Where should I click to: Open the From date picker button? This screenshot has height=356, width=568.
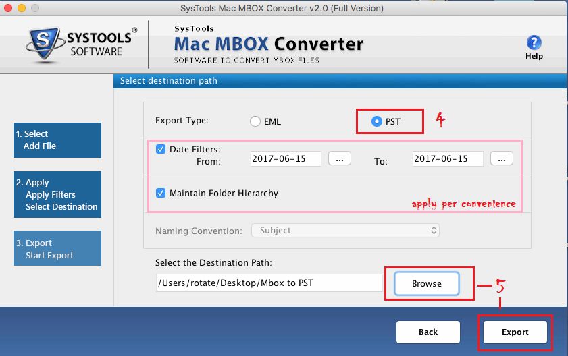coord(340,158)
